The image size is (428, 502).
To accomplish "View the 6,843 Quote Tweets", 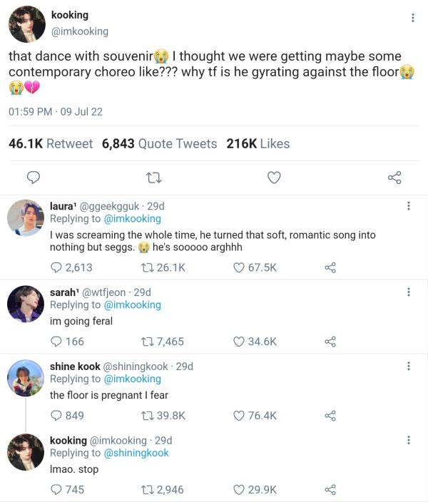I will point(159,143).
